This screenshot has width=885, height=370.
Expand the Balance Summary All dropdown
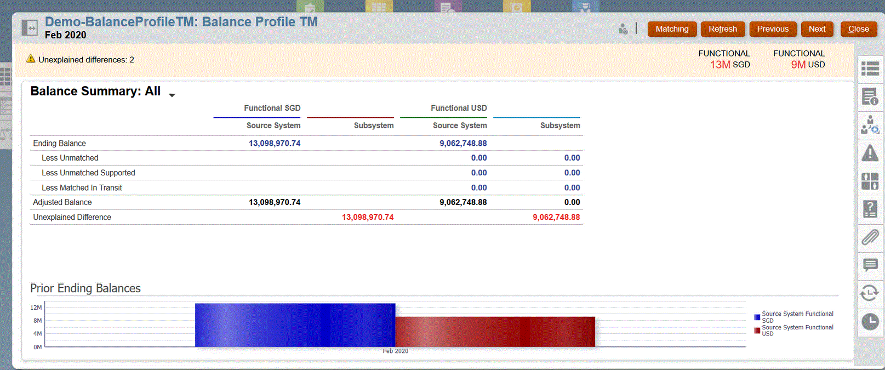pyautogui.click(x=172, y=95)
